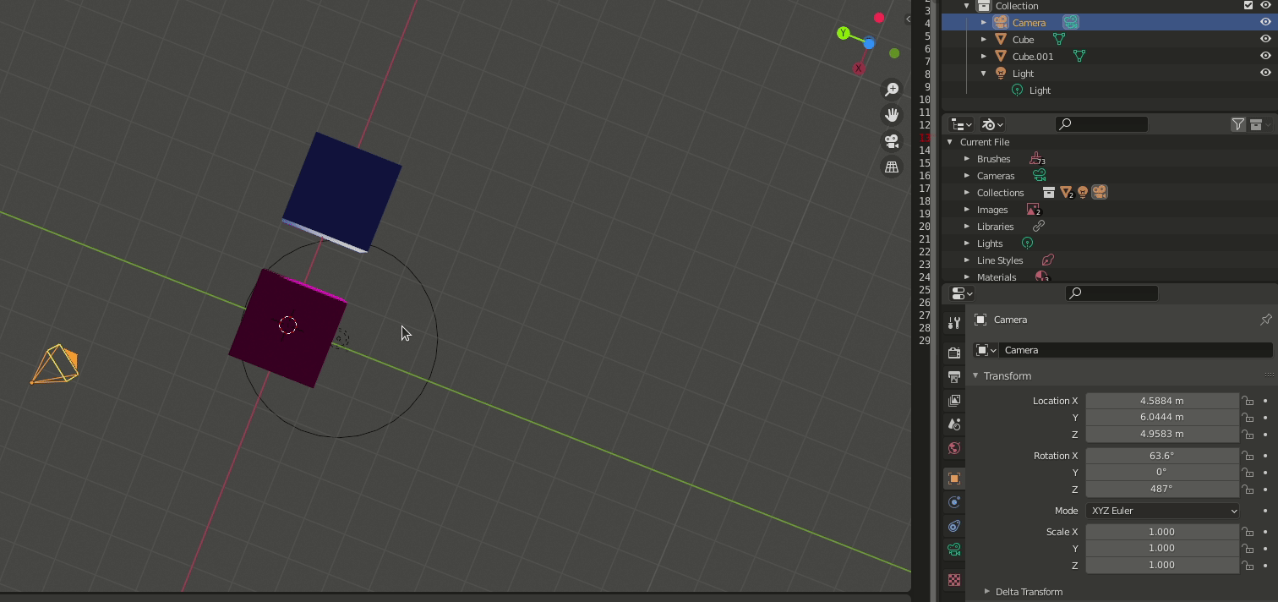Expand the Cube.001 item in outliner
This screenshot has height=602, width=1278.
[984, 56]
